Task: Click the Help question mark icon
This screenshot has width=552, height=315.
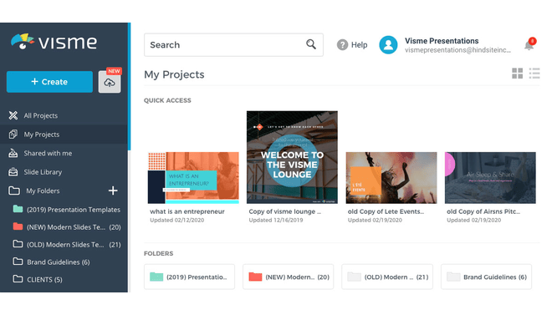Action: coord(342,45)
